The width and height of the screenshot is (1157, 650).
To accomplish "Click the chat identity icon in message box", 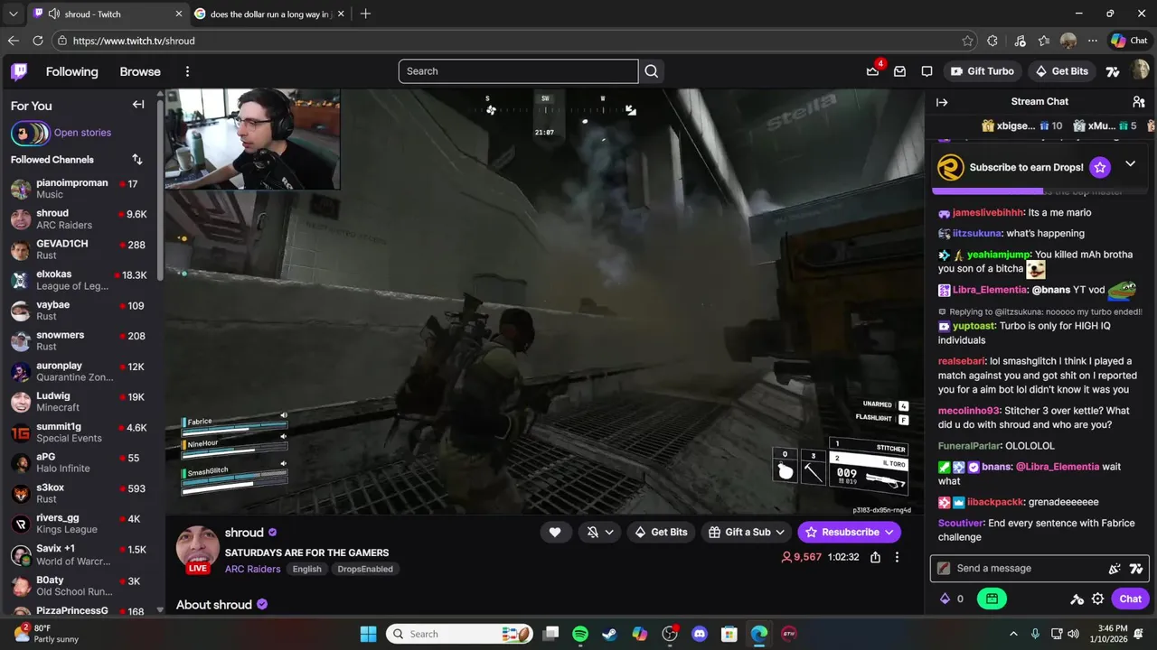I will (x=944, y=569).
